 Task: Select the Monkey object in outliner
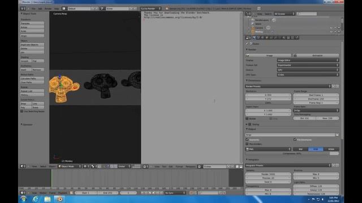(259, 32)
